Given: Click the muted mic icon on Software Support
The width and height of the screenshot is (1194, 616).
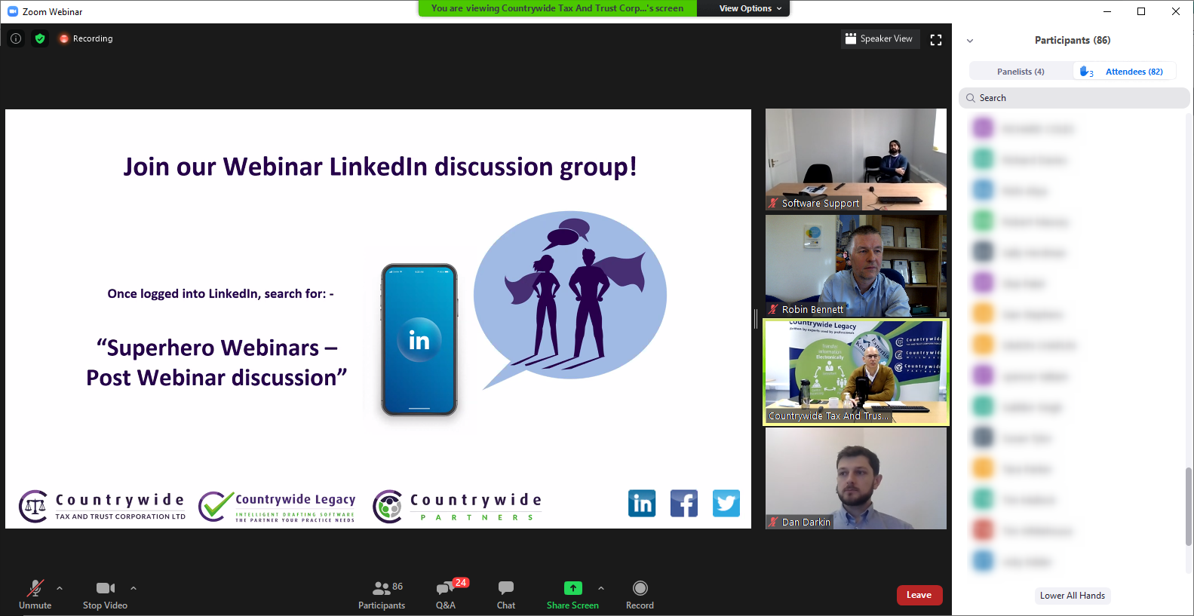Looking at the screenshot, I should 773,203.
